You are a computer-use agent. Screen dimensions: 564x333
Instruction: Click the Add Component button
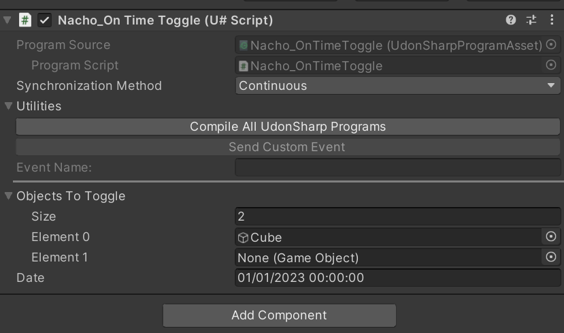279,315
